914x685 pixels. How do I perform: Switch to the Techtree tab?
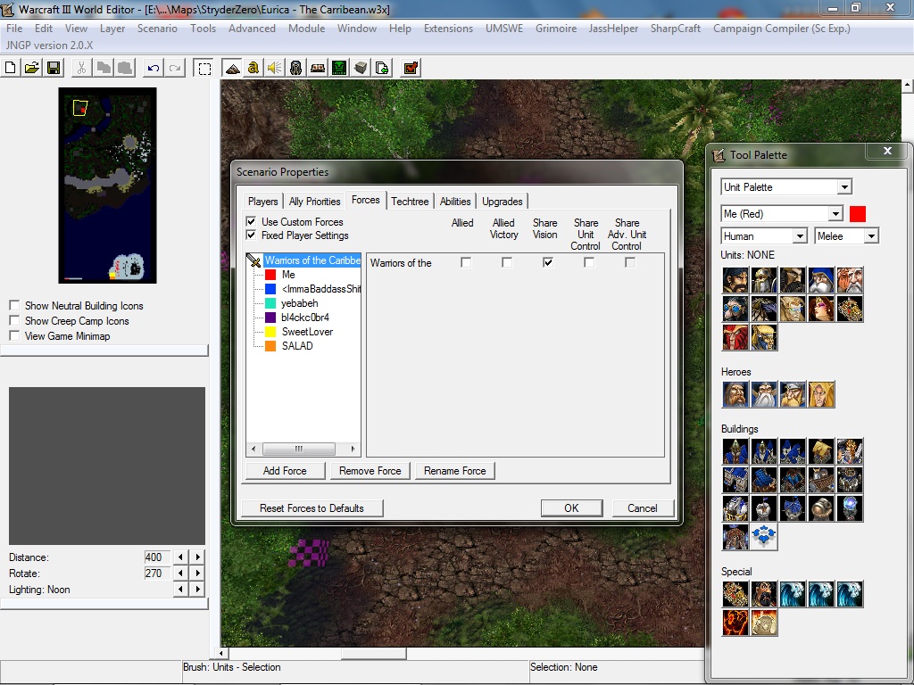[x=409, y=201]
